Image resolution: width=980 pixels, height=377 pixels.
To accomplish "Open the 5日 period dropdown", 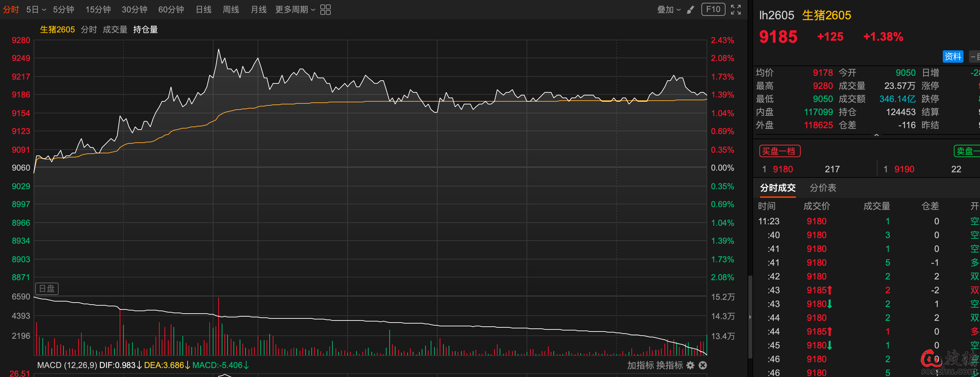I will coord(36,10).
